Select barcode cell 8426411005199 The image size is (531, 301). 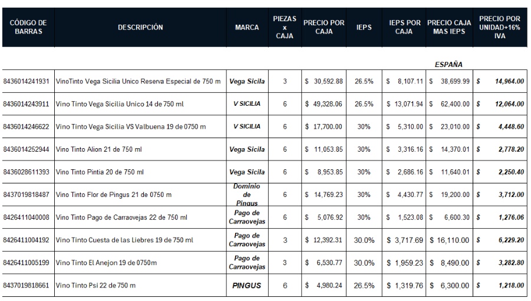pos(27,263)
